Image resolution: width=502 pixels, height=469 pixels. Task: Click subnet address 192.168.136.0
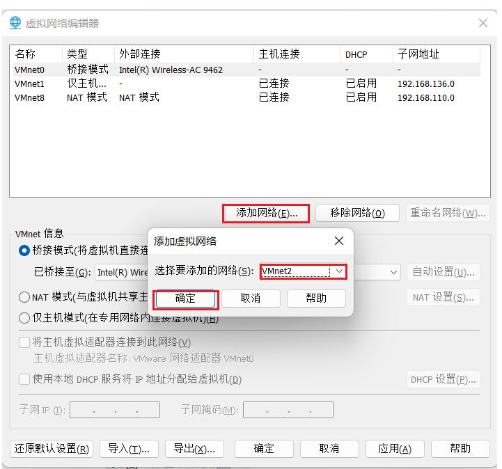click(426, 84)
